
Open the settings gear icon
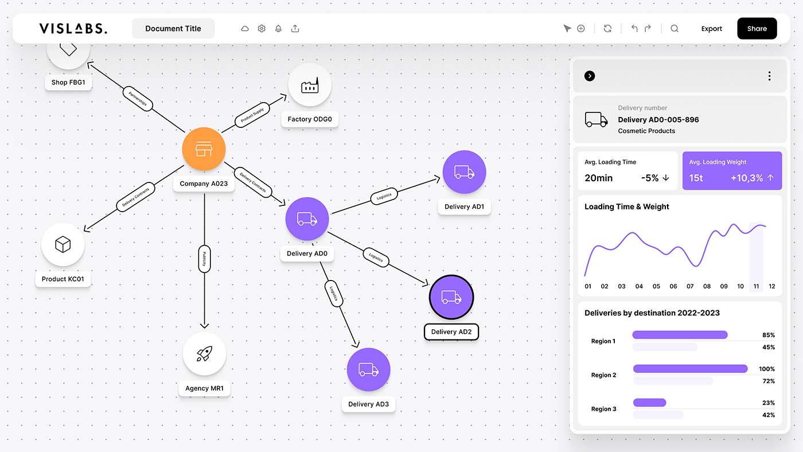(262, 29)
